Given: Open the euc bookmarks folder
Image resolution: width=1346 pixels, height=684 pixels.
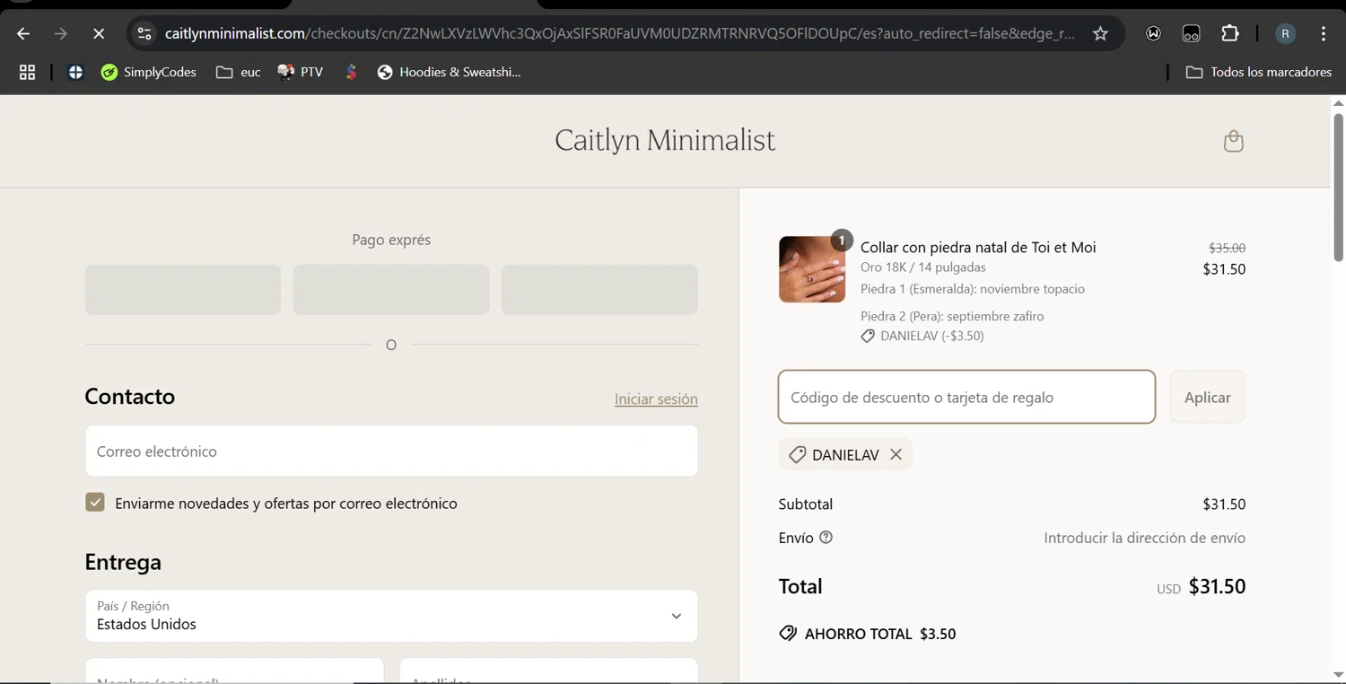Looking at the screenshot, I should pyautogui.click(x=238, y=73).
